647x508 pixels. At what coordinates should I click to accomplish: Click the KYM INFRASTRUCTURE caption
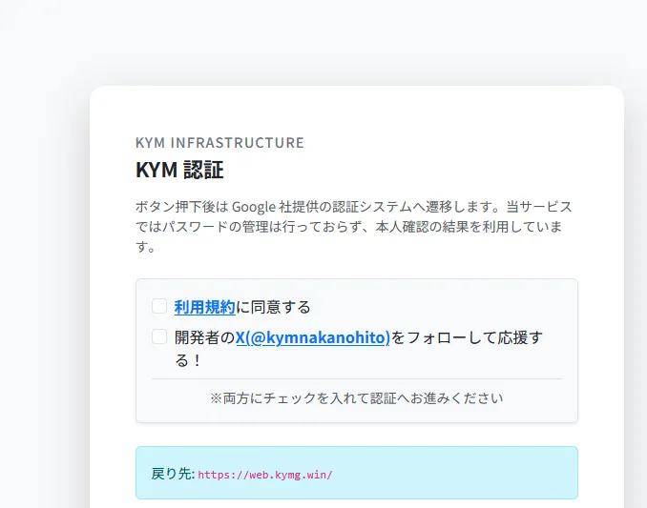coord(219,143)
